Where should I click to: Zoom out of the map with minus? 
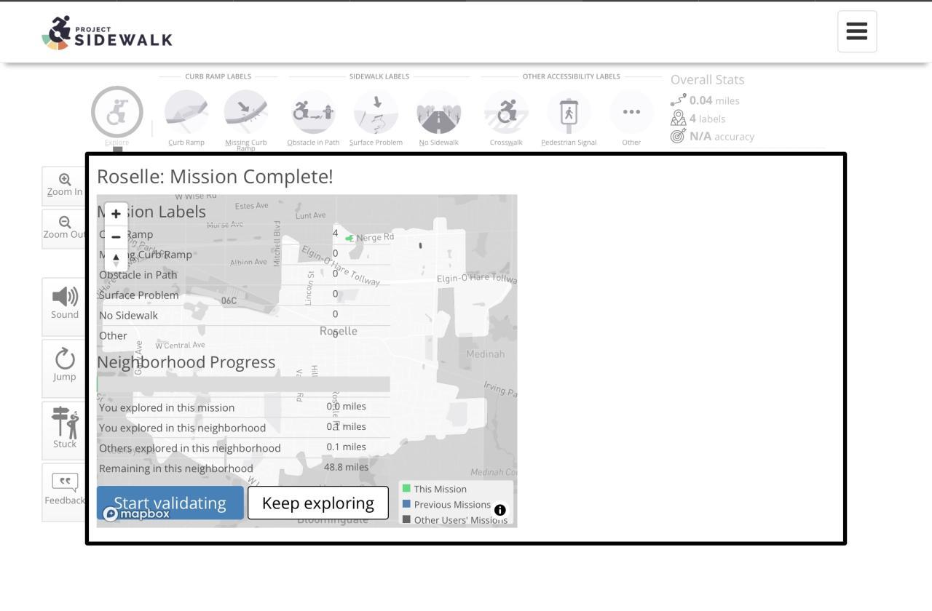[116, 236]
